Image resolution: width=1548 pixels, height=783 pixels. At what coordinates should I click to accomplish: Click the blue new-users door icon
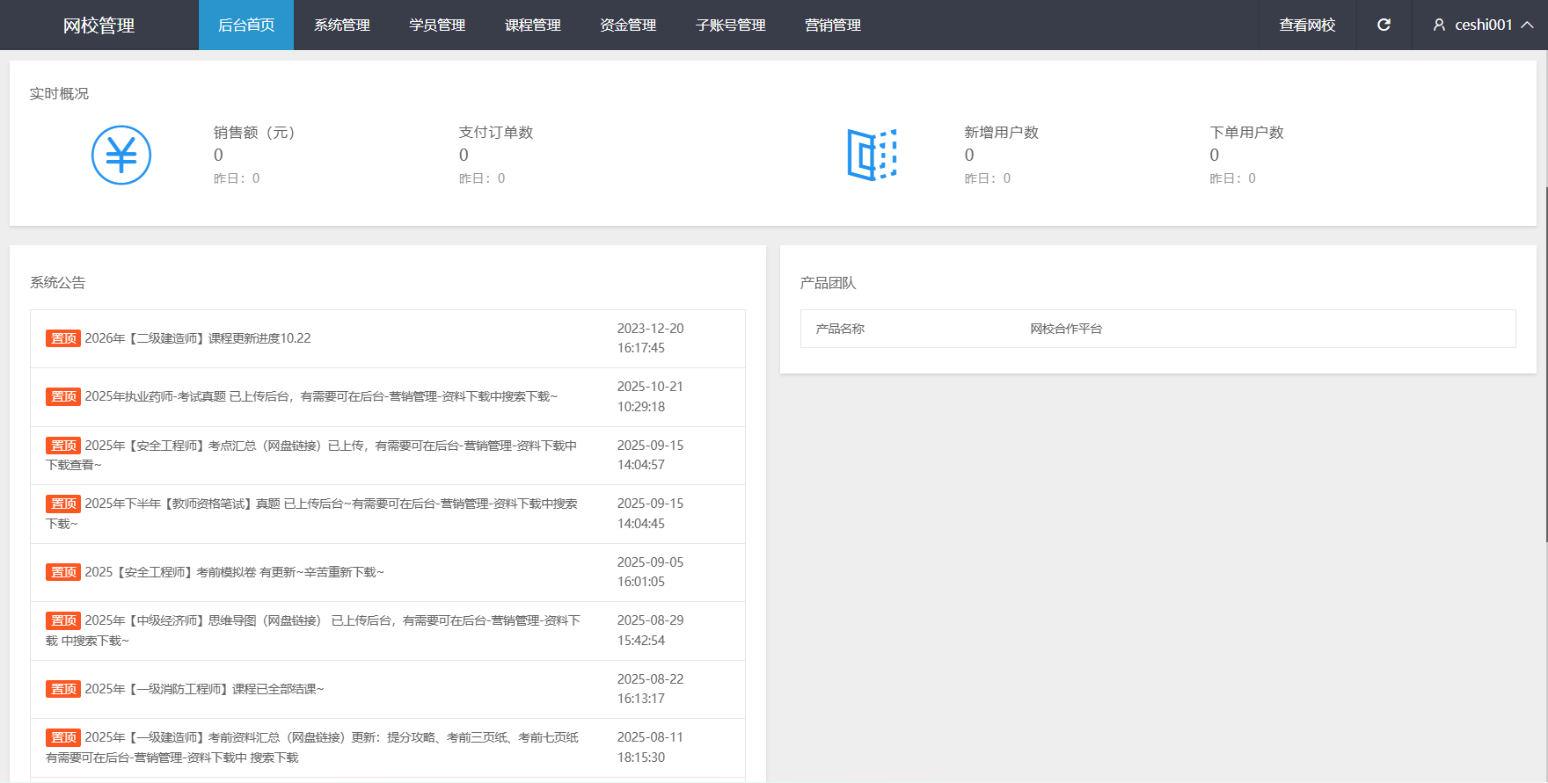coord(872,155)
